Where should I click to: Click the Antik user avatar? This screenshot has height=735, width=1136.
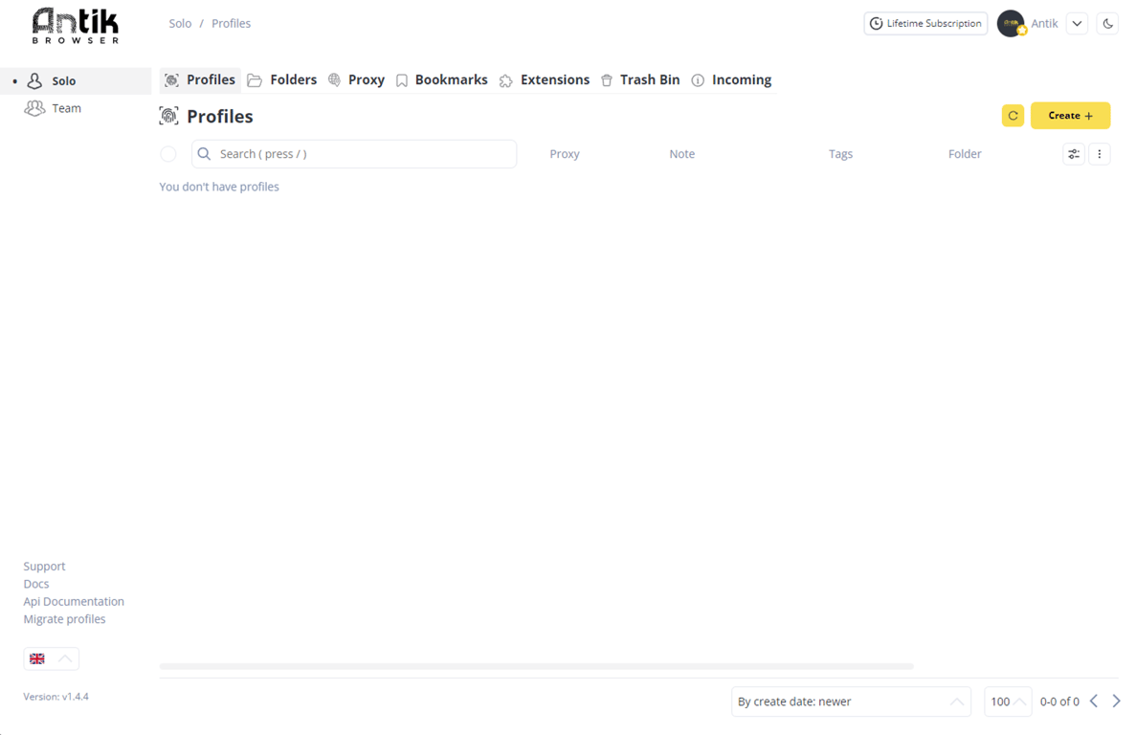coord(1012,24)
